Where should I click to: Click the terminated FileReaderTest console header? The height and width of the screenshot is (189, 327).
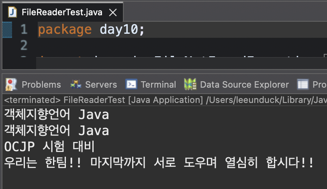pyautogui.click(x=166, y=100)
